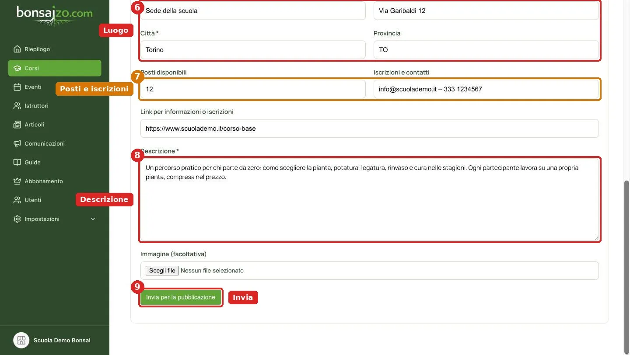The image size is (630, 355).
Task: Open the Eventi section
Action: click(55, 87)
